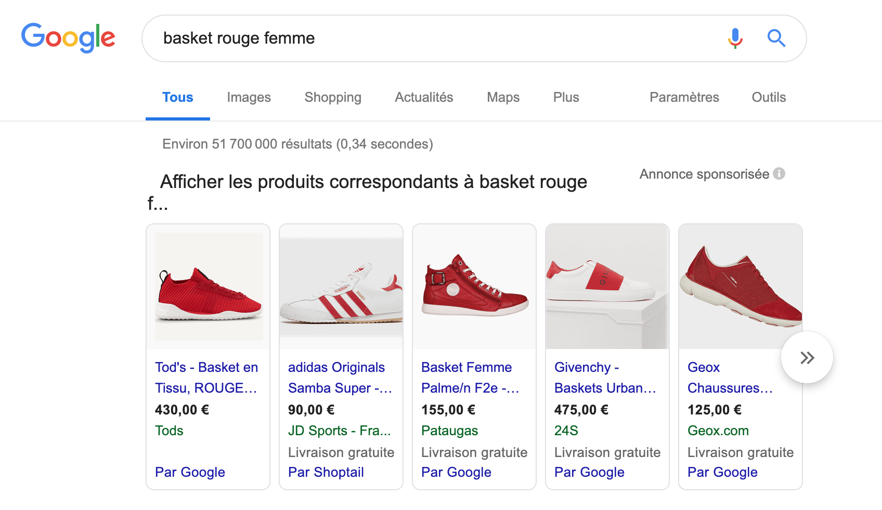Open Givenchy - Baskets Urban link
Image resolution: width=882 pixels, height=510 pixels.
(605, 378)
